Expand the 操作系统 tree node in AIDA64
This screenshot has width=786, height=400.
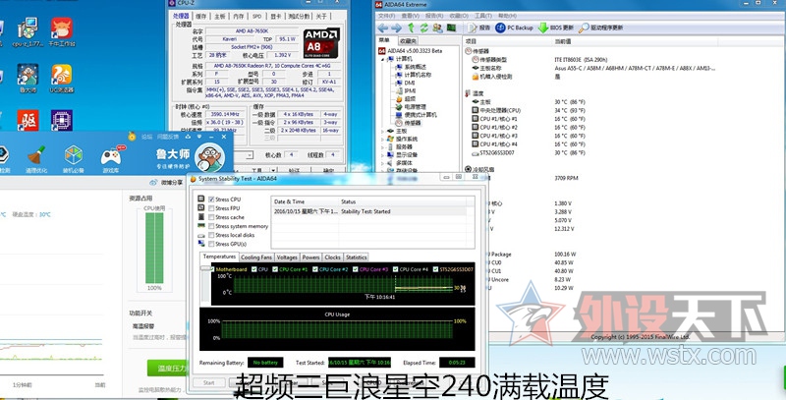(383, 139)
